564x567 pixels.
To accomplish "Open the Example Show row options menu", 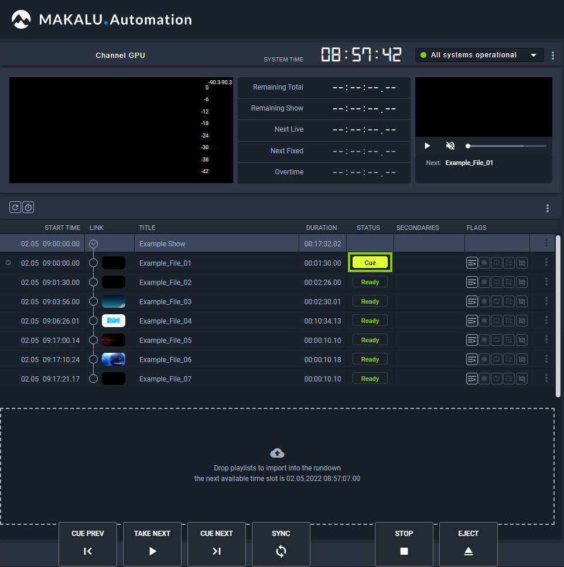I will tap(546, 243).
